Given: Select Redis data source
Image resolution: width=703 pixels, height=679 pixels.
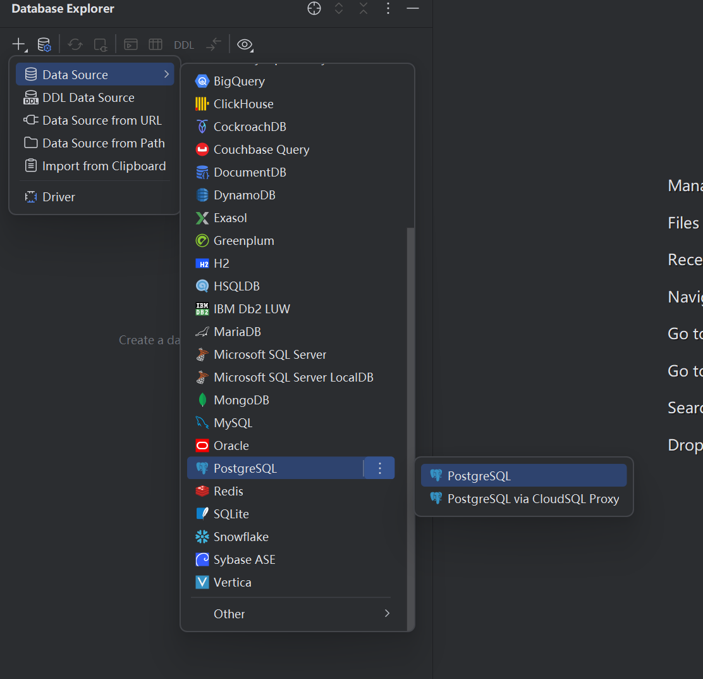Looking at the screenshot, I should 291,492.
